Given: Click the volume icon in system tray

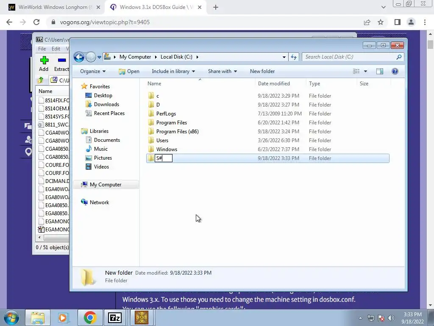Looking at the screenshot, I should click(x=391, y=318).
